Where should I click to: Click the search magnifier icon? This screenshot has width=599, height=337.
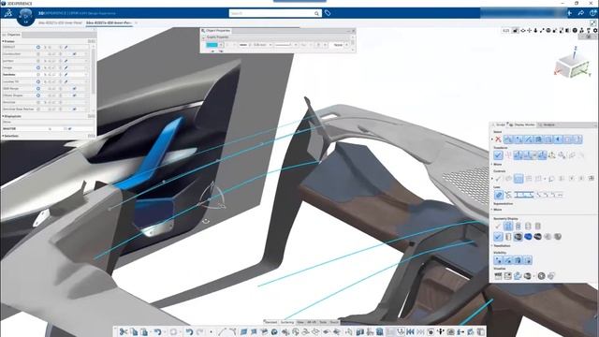pyautogui.click(x=316, y=13)
